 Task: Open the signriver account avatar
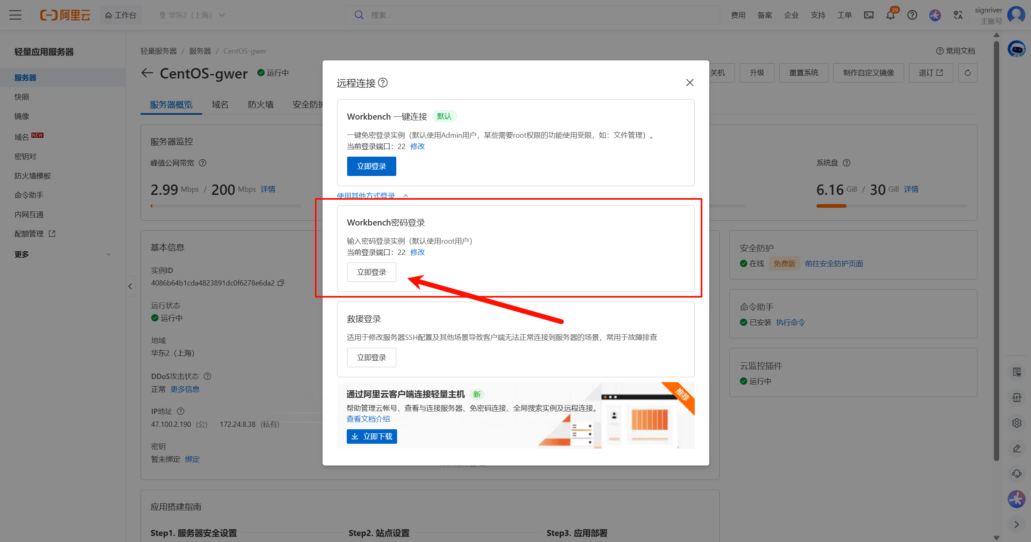pos(1016,15)
